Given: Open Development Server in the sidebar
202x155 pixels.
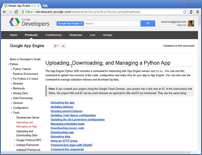Looking at the screenshot, I should click(x=28, y=118).
